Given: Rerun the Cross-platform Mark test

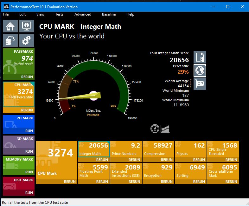Looking at the screenshot, I should pyautogui.click(x=223, y=182).
